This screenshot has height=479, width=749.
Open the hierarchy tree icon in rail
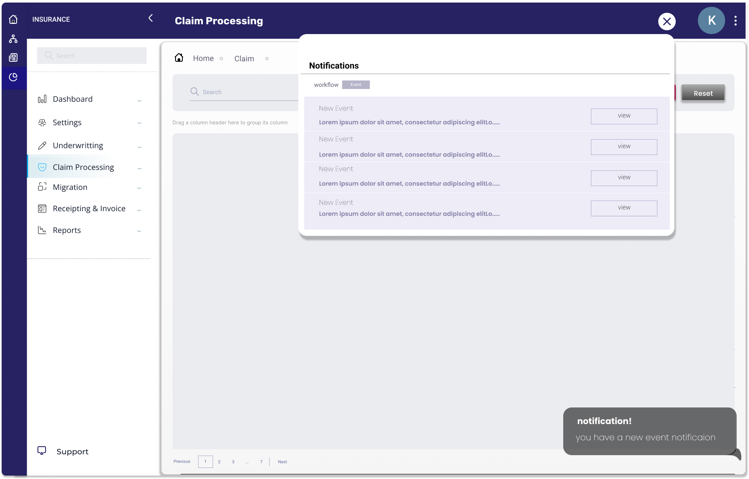point(13,39)
